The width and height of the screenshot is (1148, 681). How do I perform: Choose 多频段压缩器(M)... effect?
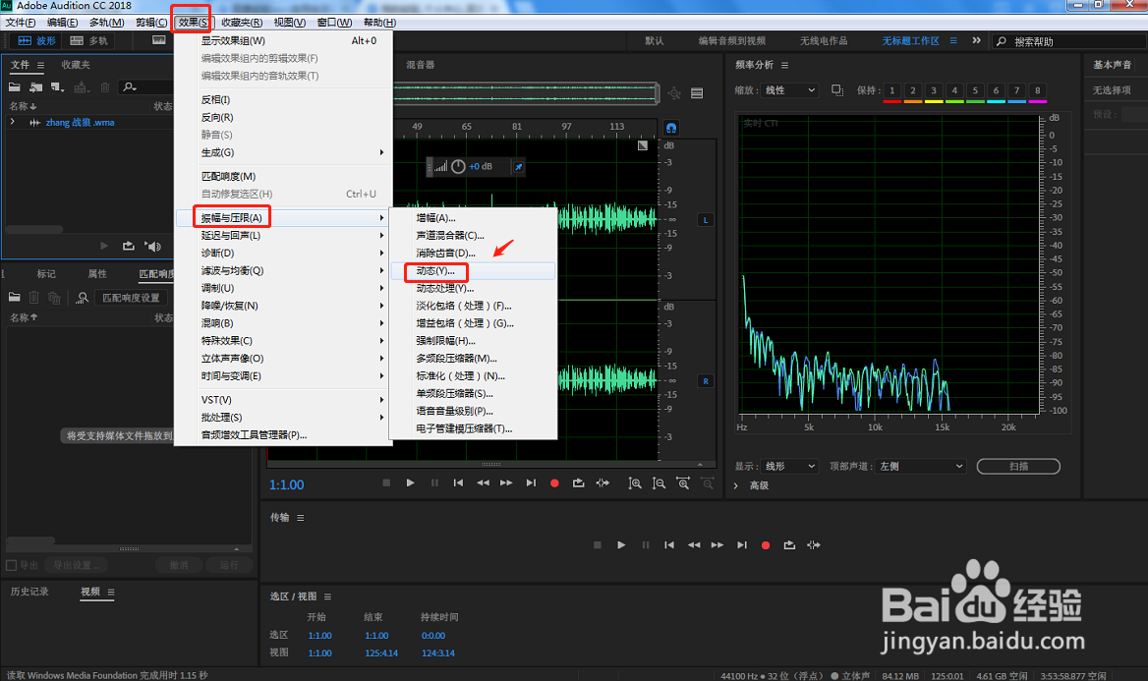pos(456,358)
